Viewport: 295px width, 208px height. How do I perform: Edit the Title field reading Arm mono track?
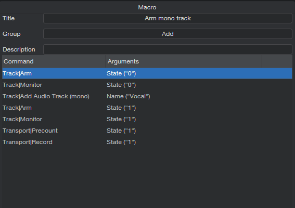coord(168,18)
